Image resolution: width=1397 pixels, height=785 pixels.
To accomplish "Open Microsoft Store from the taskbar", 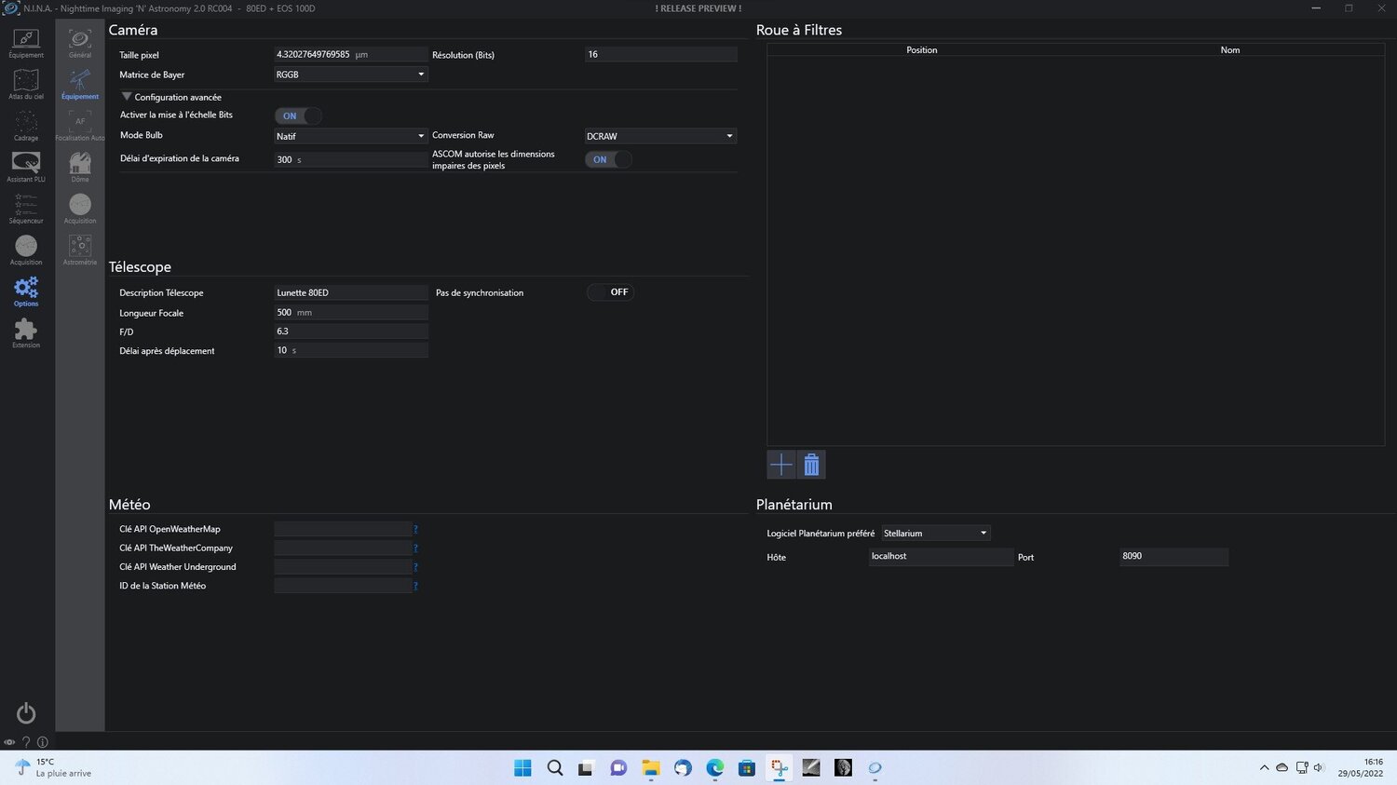I will point(747,768).
